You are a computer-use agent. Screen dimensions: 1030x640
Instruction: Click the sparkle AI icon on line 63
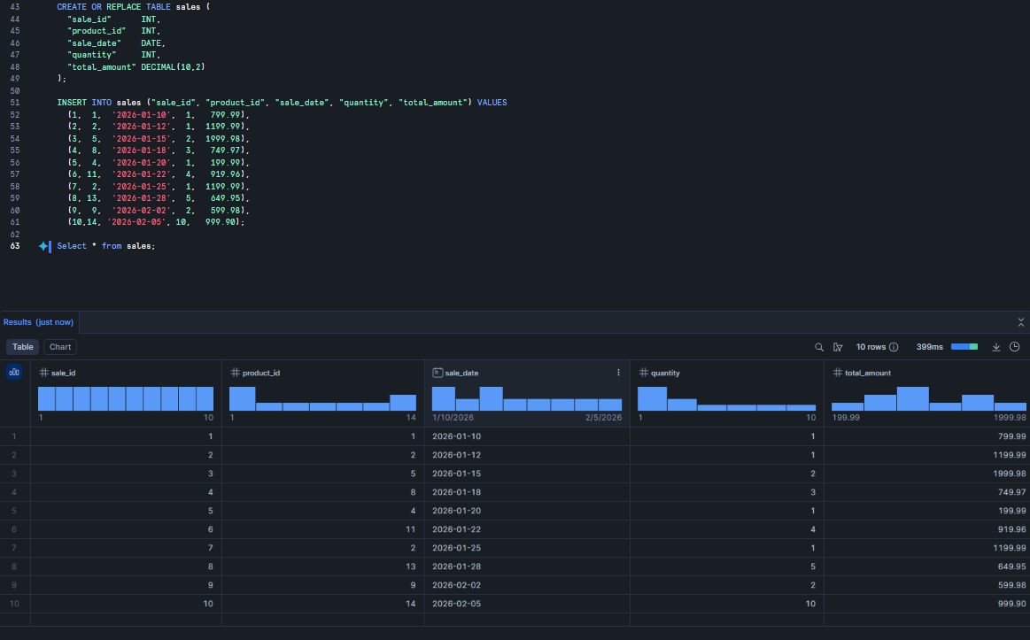point(43,246)
